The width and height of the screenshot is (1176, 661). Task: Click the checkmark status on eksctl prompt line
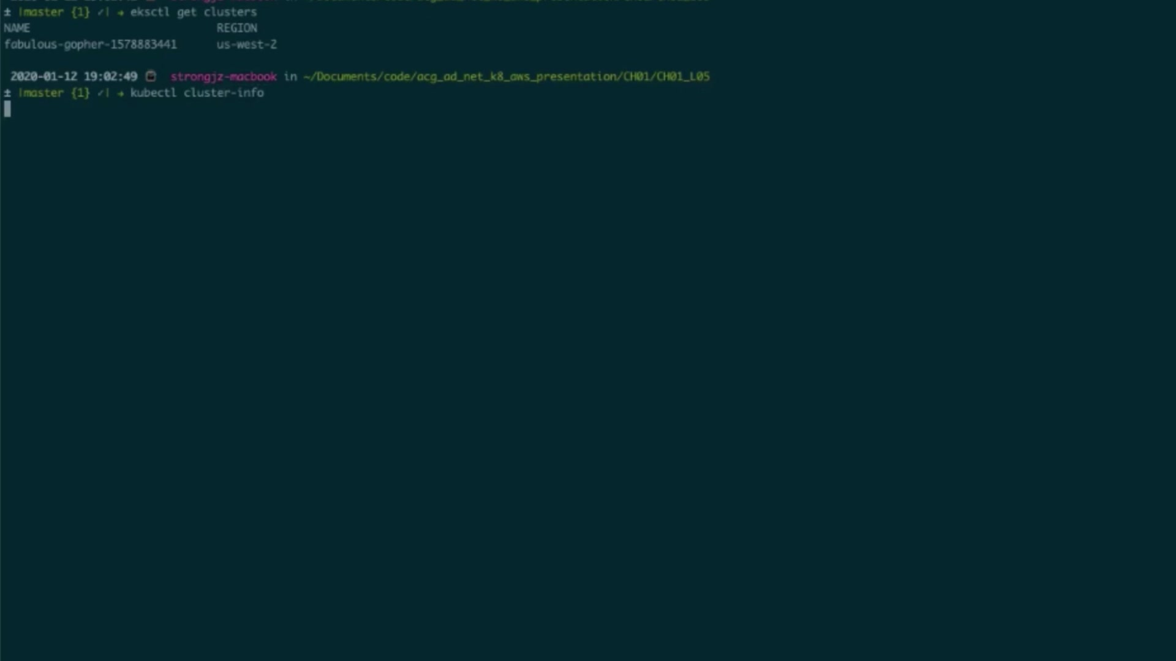(101, 12)
